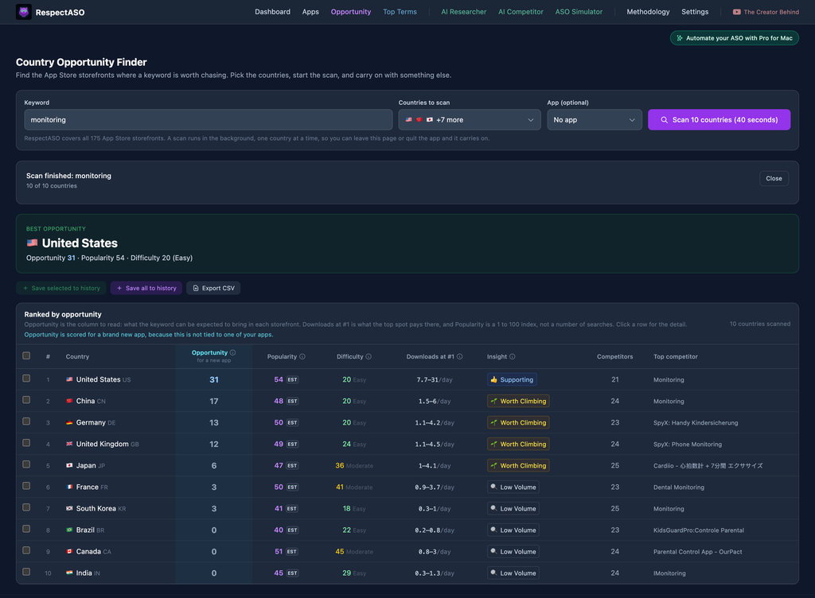Viewport: 815px width, 598px height.
Task: Click the EST tag in United States popularity
Action: (292, 379)
